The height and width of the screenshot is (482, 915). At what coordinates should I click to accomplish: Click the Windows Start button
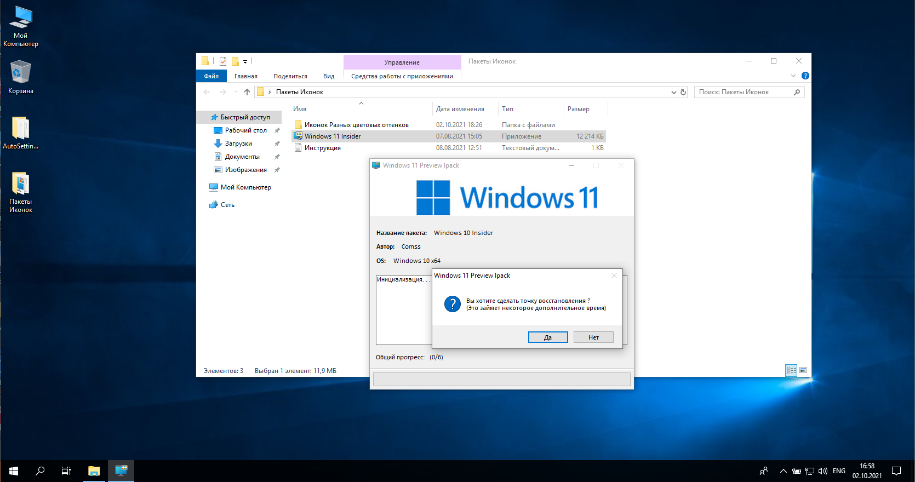click(14, 470)
